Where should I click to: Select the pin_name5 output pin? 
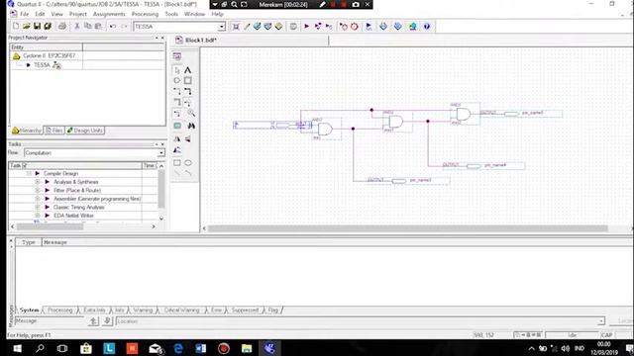(522, 114)
